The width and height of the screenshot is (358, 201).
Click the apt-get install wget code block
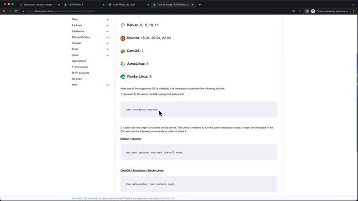click(199, 152)
